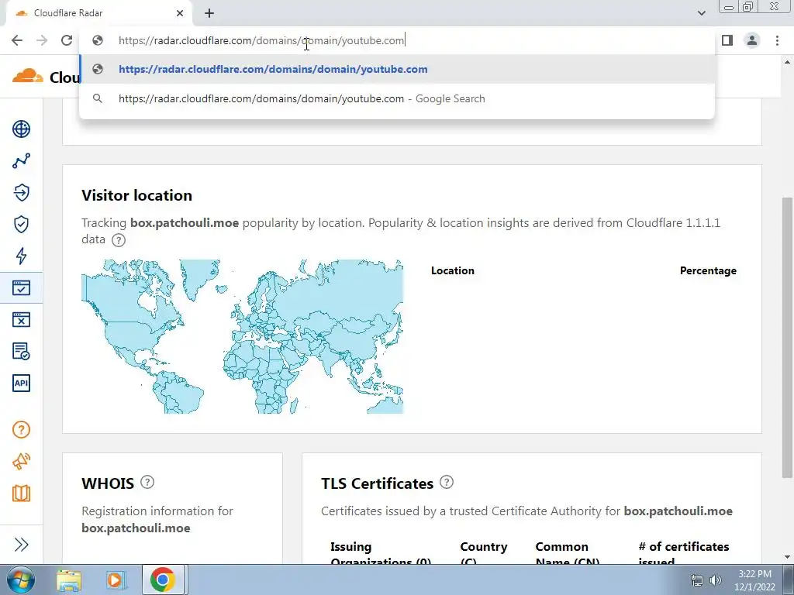Click the scrollbar up arrow

(787, 62)
